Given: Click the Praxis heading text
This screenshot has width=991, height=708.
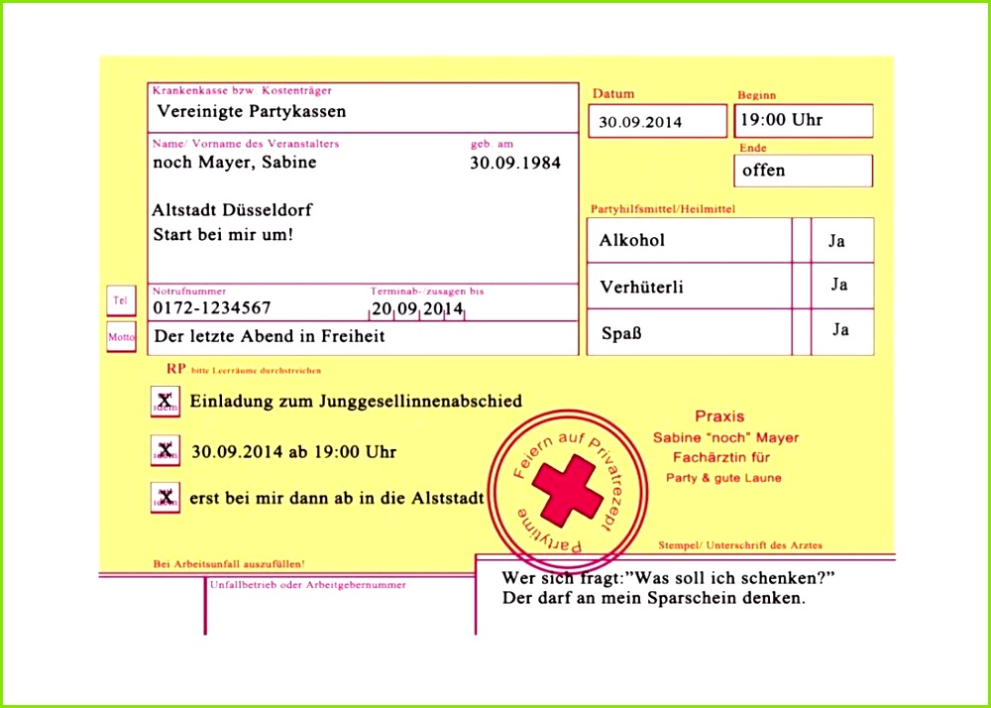Looking at the screenshot, I should (719, 416).
